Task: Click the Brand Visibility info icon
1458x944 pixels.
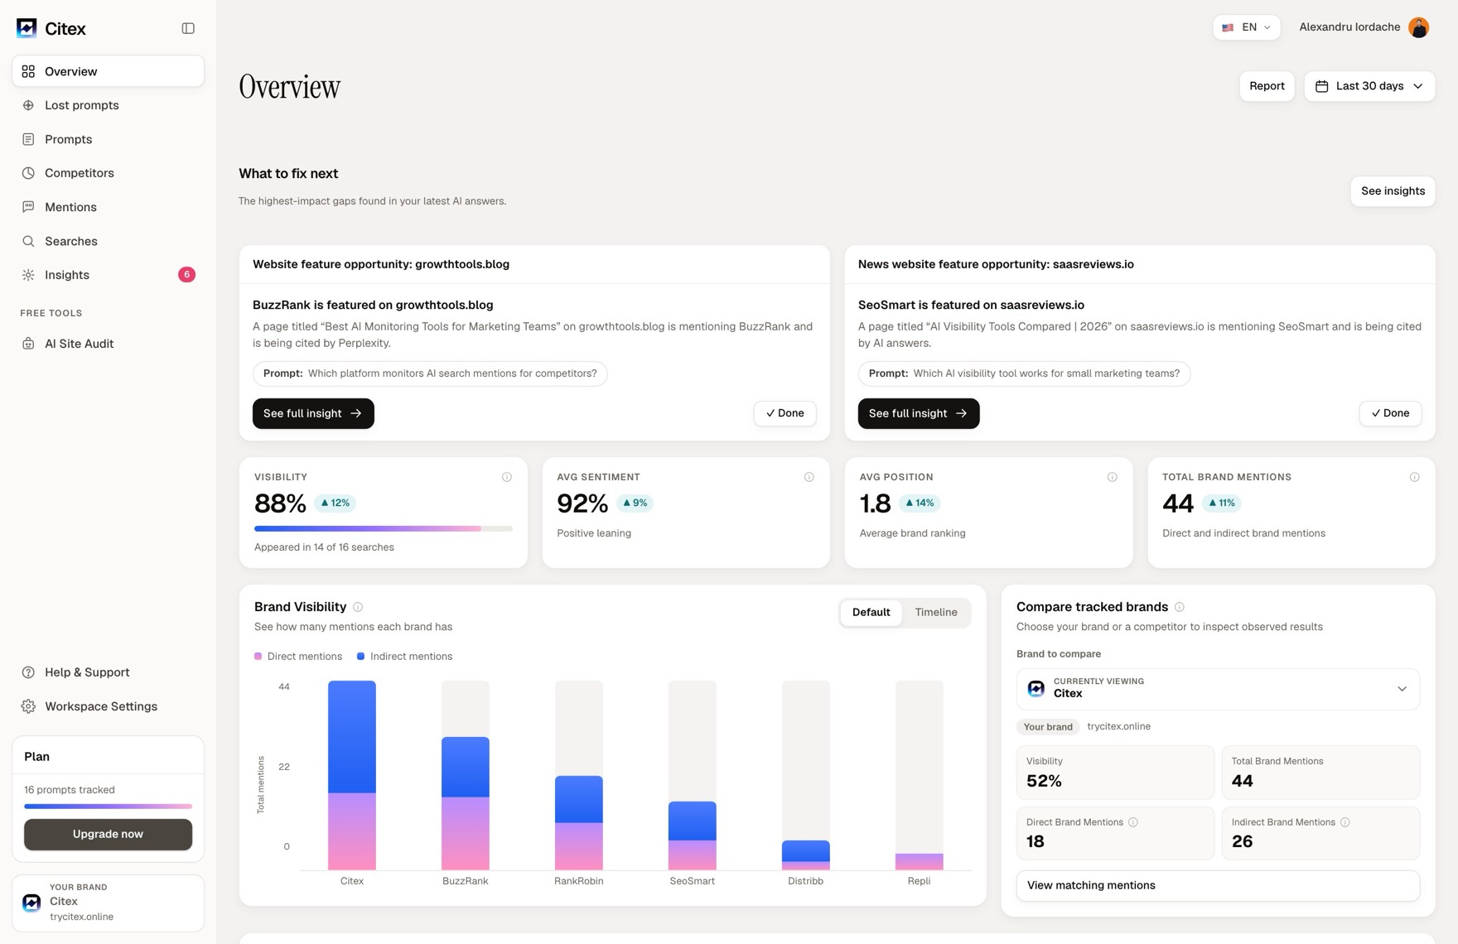Action: pyautogui.click(x=358, y=607)
